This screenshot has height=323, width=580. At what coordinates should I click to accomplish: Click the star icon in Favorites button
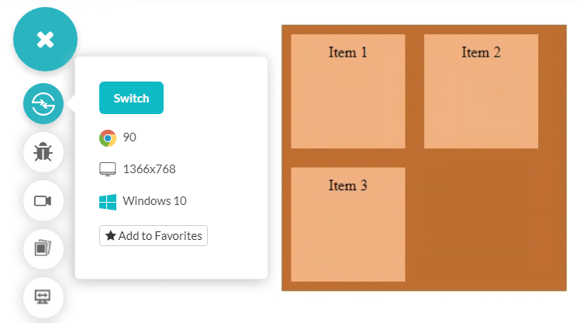coord(111,235)
